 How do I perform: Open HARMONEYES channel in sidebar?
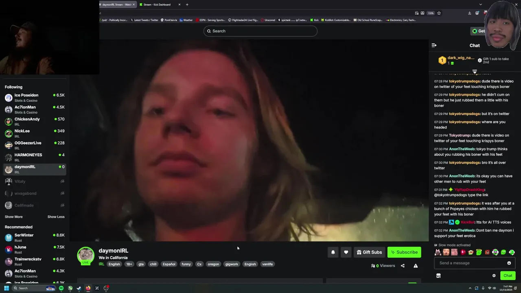[35, 157]
